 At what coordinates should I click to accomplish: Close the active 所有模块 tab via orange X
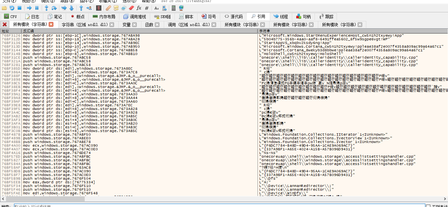pyautogui.click(x=51, y=24)
